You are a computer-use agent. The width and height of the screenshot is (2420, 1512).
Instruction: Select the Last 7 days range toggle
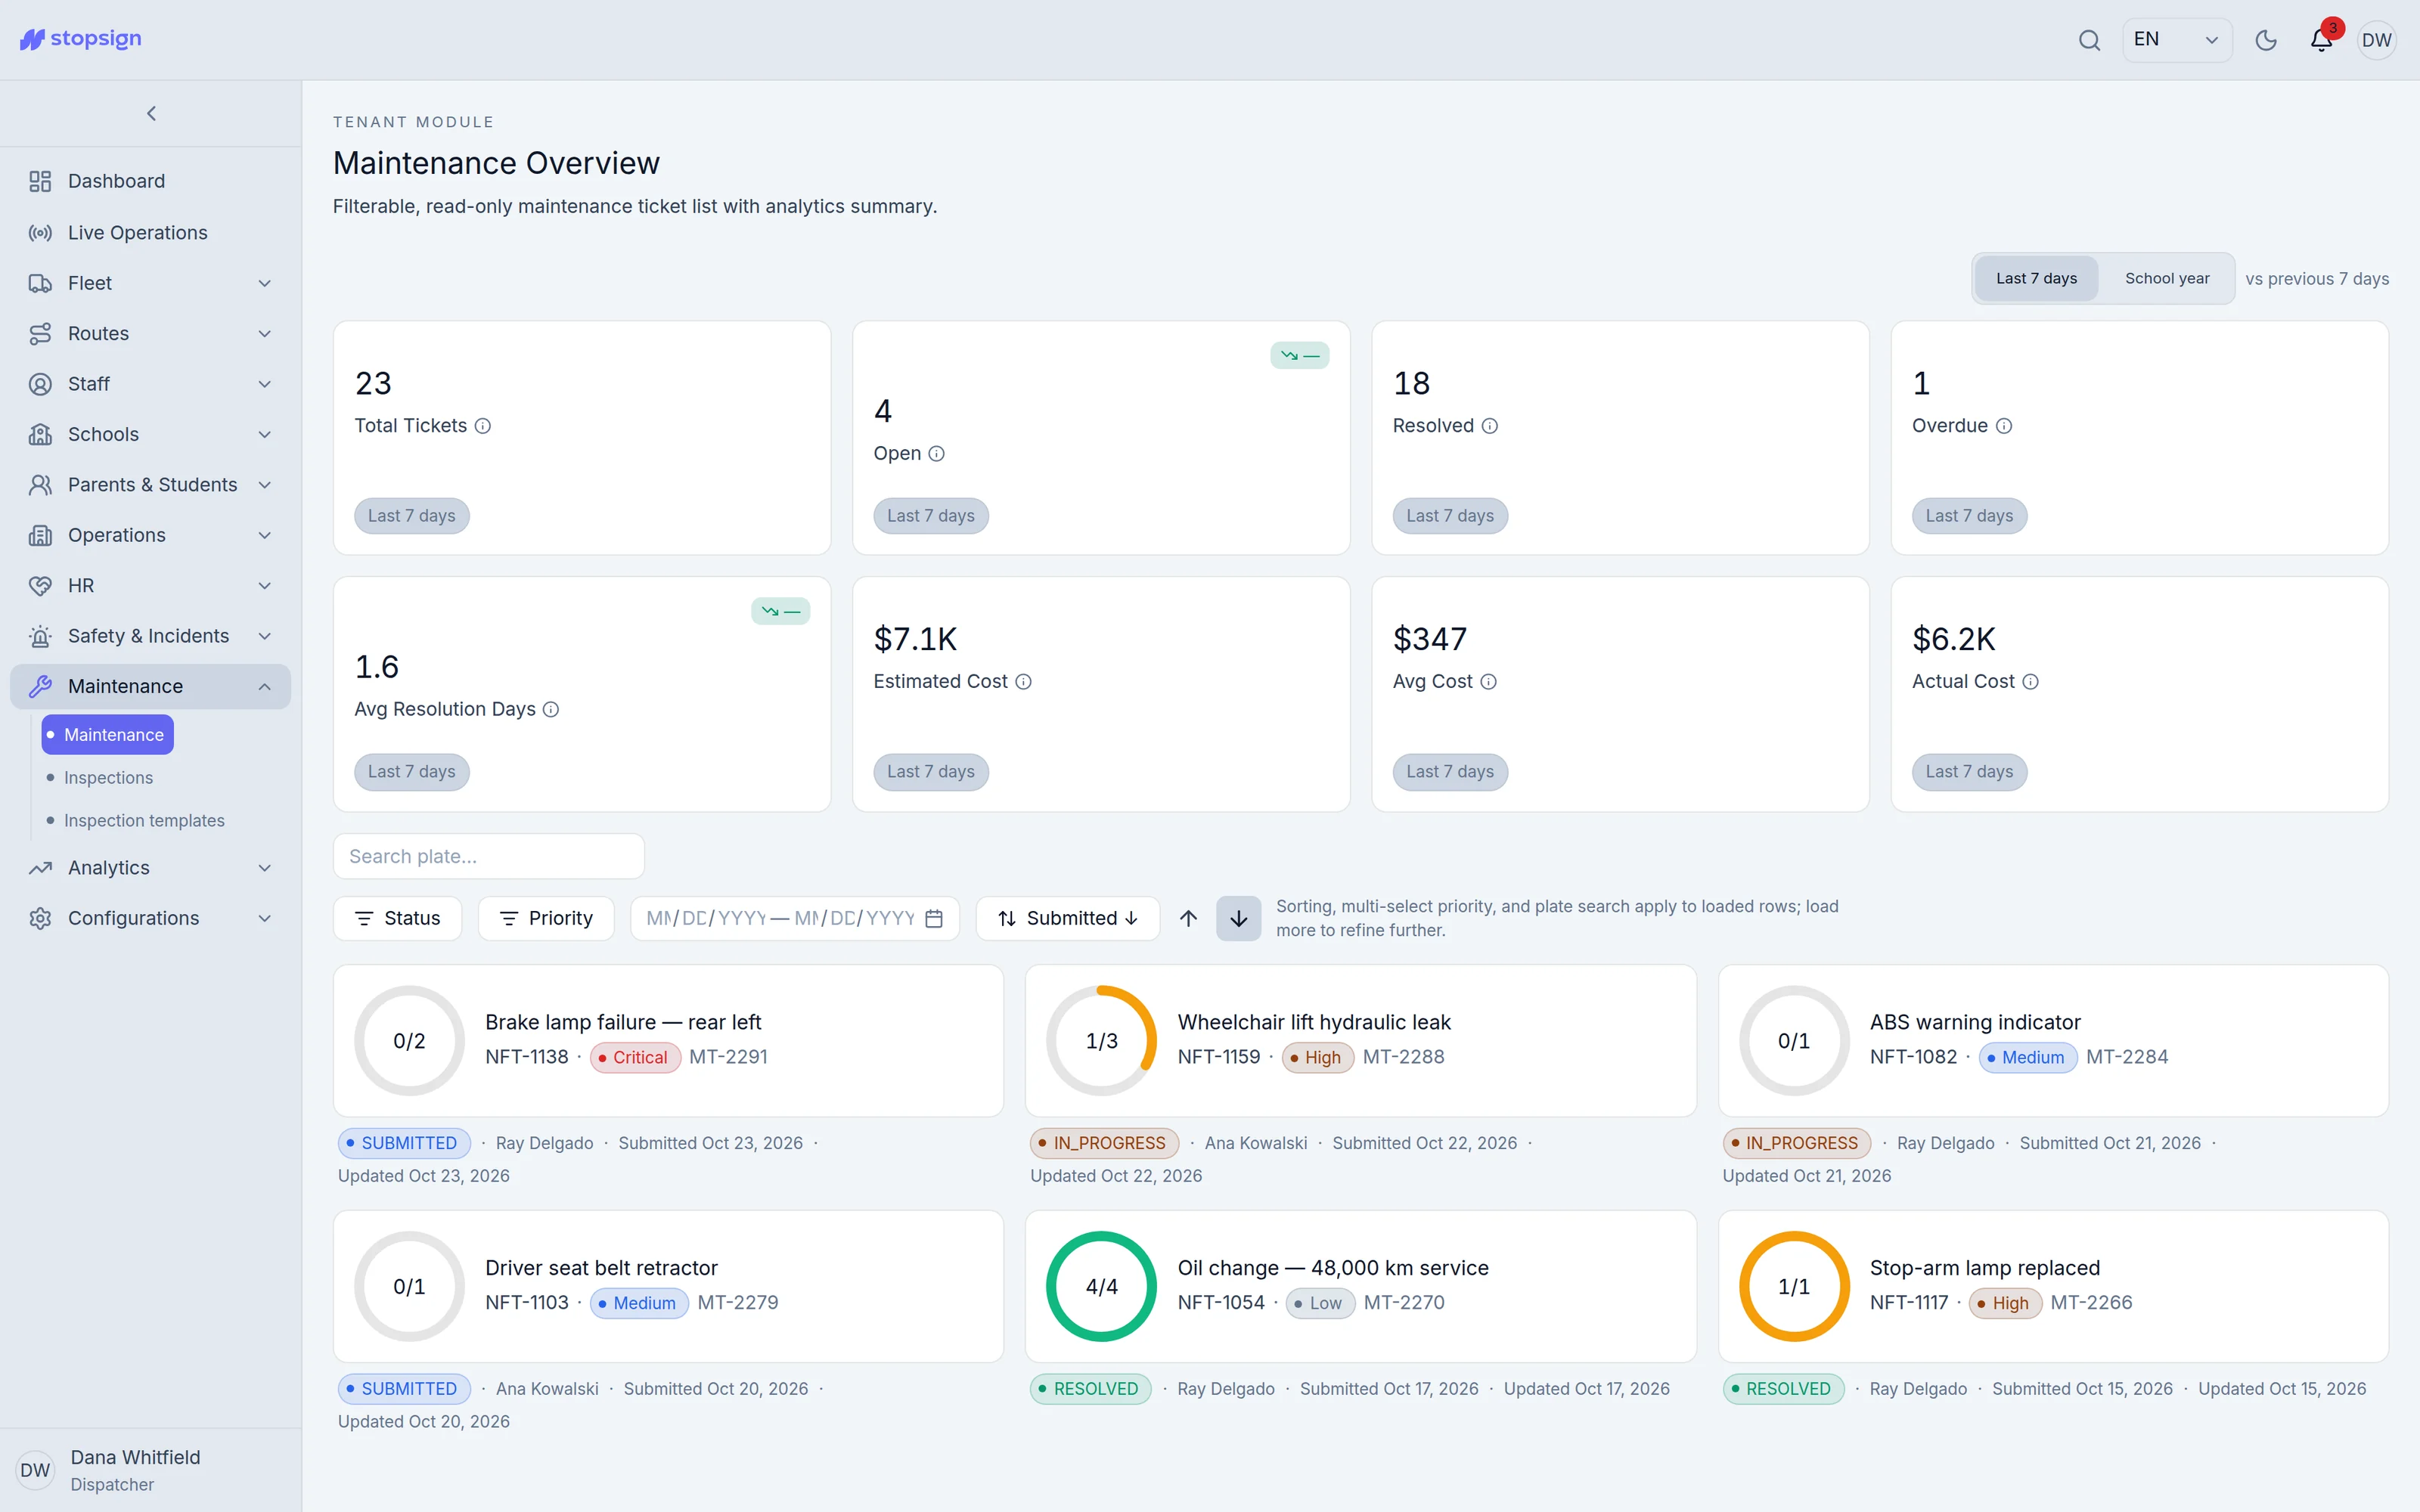tap(2036, 278)
